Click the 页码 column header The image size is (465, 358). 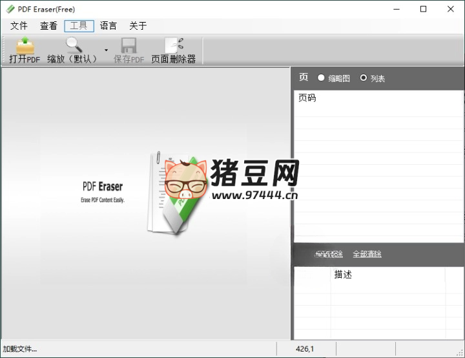[x=307, y=98]
